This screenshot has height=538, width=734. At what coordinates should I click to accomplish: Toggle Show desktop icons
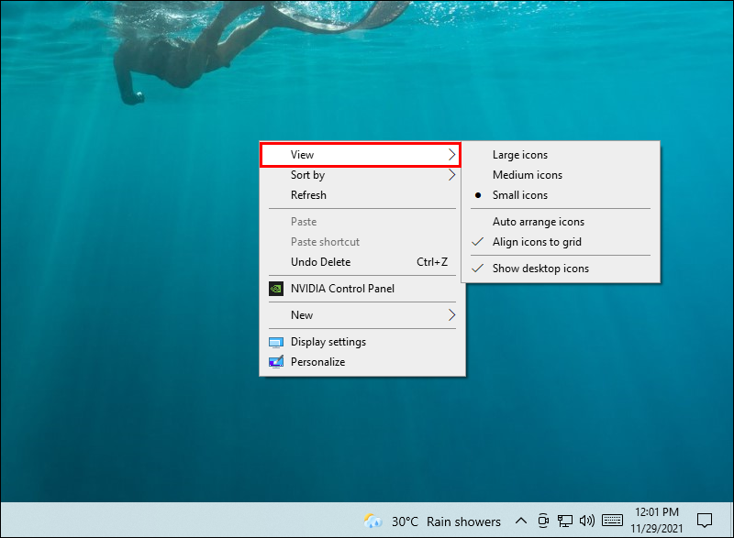click(561, 269)
